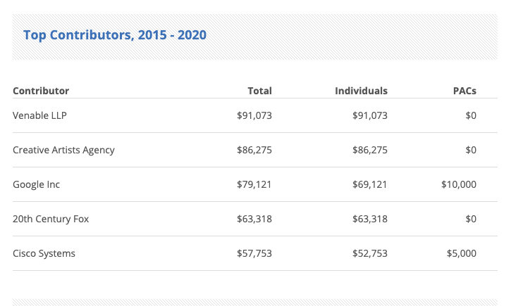This screenshot has width=511, height=306.
Task: Click Google Inc PACs amount $10,000
Action: [459, 184]
